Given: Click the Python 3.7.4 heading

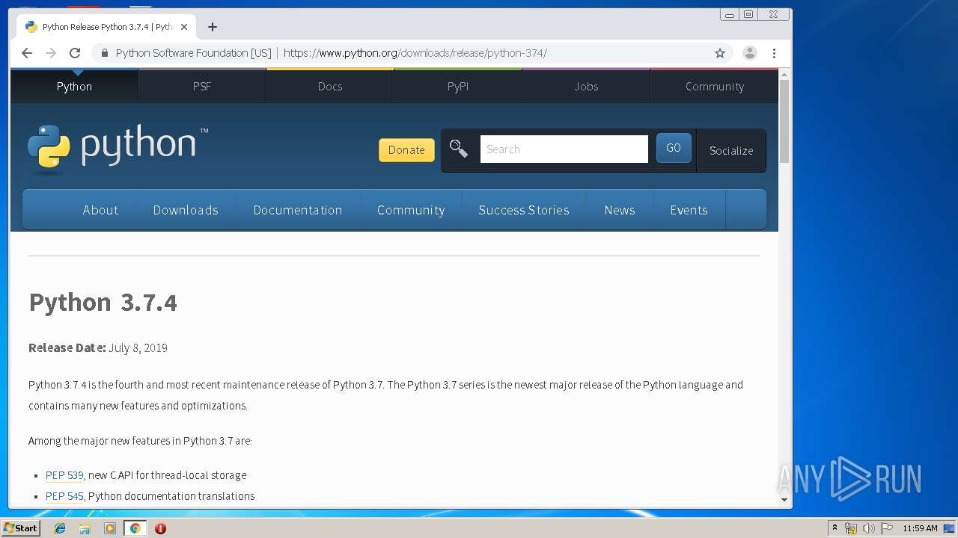Looking at the screenshot, I should coord(103,303).
